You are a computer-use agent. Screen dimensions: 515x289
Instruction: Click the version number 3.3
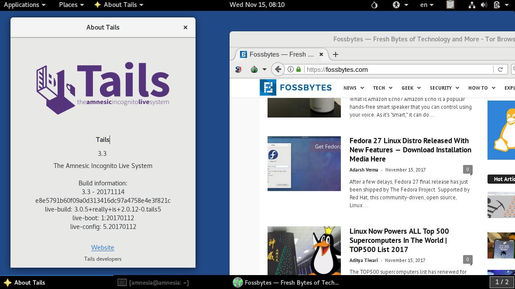[x=102, y=153]
